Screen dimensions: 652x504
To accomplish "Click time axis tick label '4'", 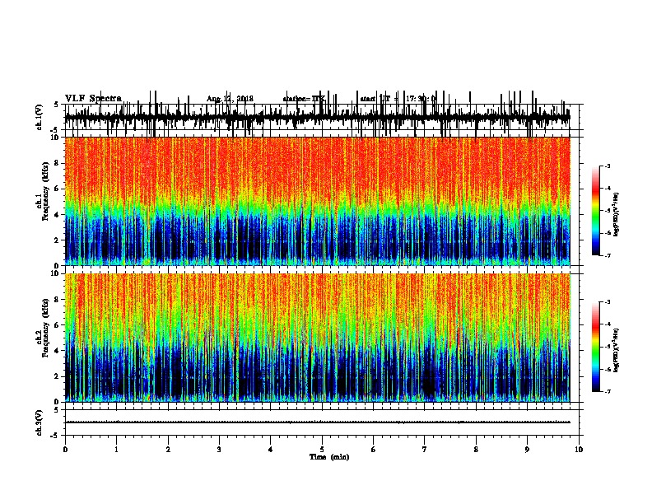I will [x=271, y=450].
